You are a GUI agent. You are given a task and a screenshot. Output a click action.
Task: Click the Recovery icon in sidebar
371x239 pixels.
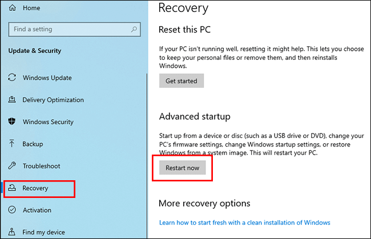11,188
